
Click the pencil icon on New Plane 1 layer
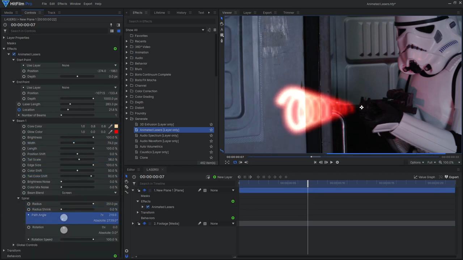coord(199,190)
